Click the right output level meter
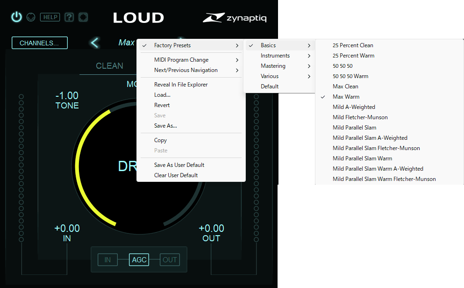The width and height of the screenshot is (464, 288). (256, 168)
